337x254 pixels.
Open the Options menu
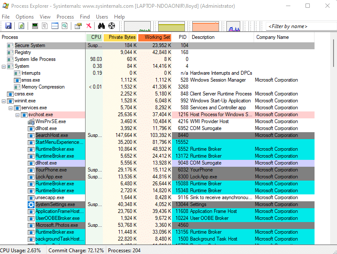[x=25, y=16]
